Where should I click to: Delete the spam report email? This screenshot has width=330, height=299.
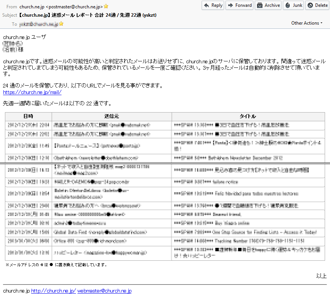tap(317, 5)
